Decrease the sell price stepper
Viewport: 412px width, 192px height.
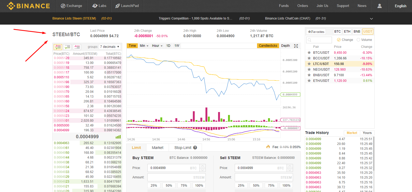[x=290, y=170]
